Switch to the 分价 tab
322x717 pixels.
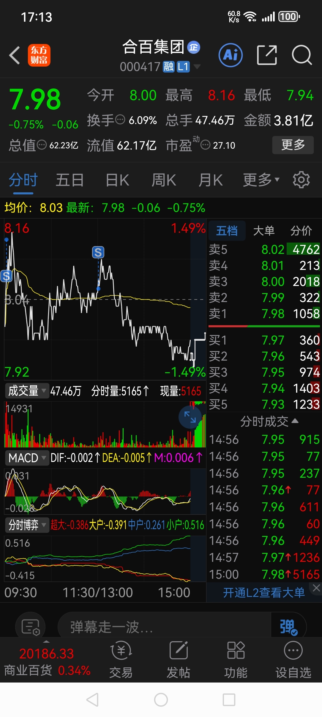point(301,230)
